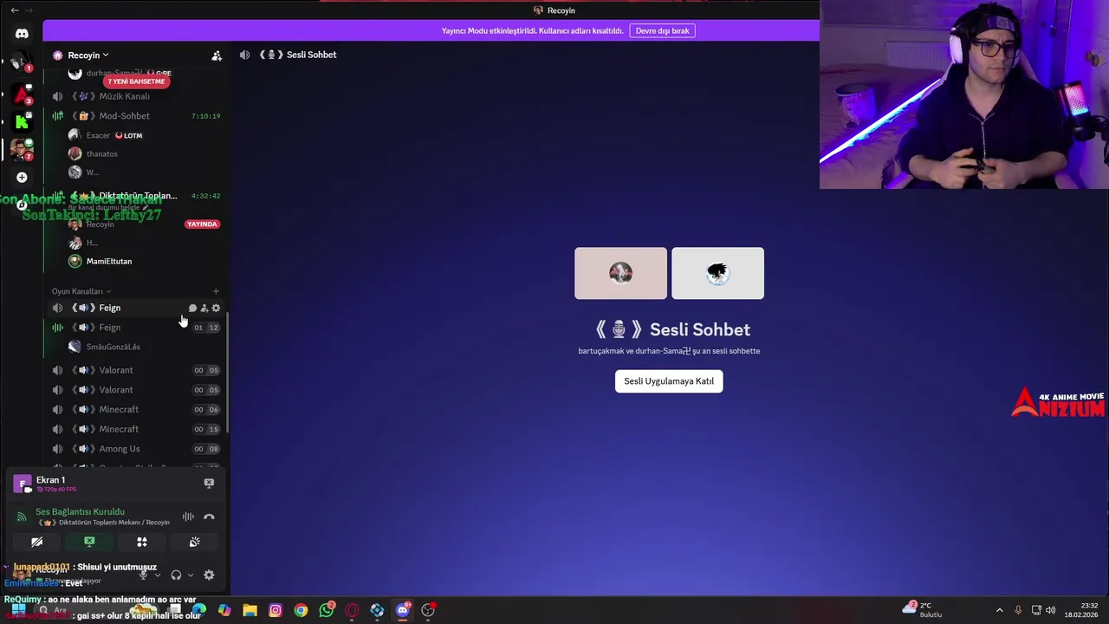Invite people to the hovered Feign channel
The height and width of the screenshot is (624, 1109).
[x=204, y=308]
